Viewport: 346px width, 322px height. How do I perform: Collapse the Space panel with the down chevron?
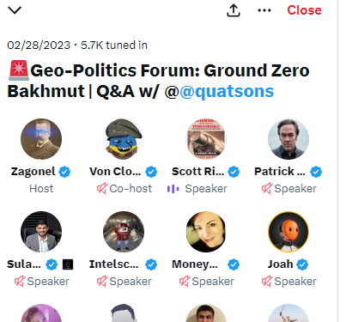click(x=15, y=10)
